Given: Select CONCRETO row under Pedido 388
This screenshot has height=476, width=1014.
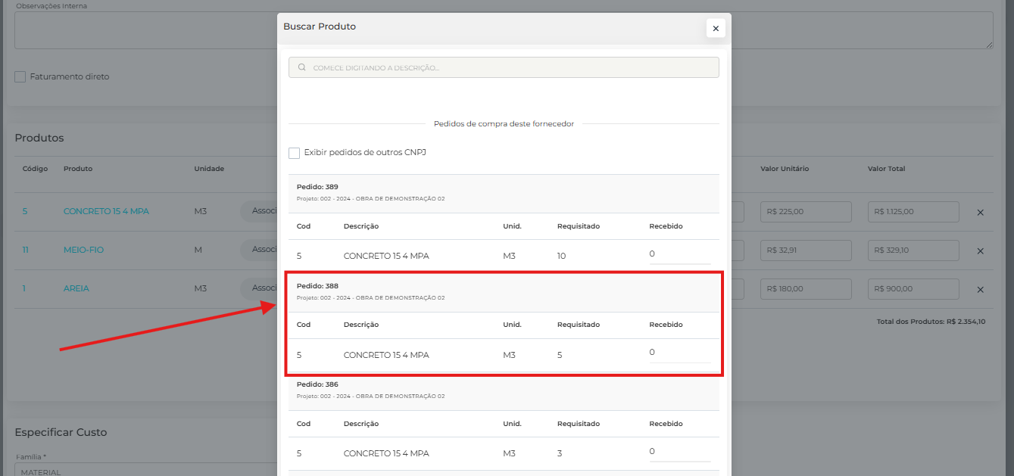Looking at the screenshot, I should click(x=386, y=355).
